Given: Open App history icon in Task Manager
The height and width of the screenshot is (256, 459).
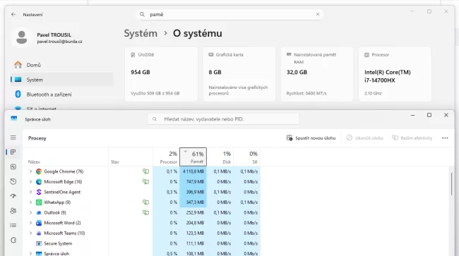Looking at the screenshot, I should tap(13, 181).
